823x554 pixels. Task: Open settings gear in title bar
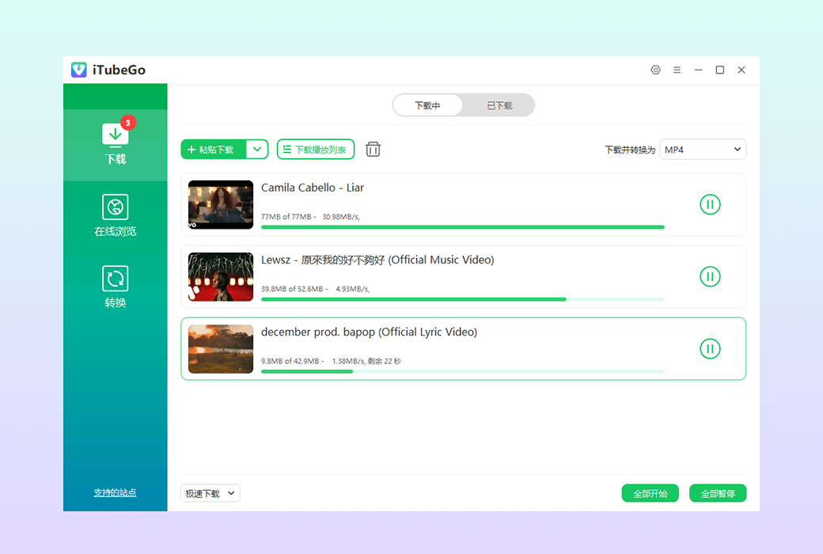(x=655, y=70)
